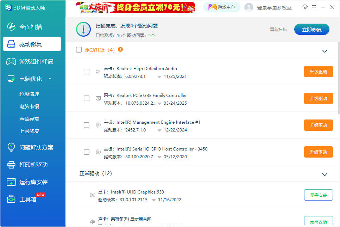Click the 3DM驱动大师 logo icon
This screenshot has width=340, height=227.
click(8, 8)
